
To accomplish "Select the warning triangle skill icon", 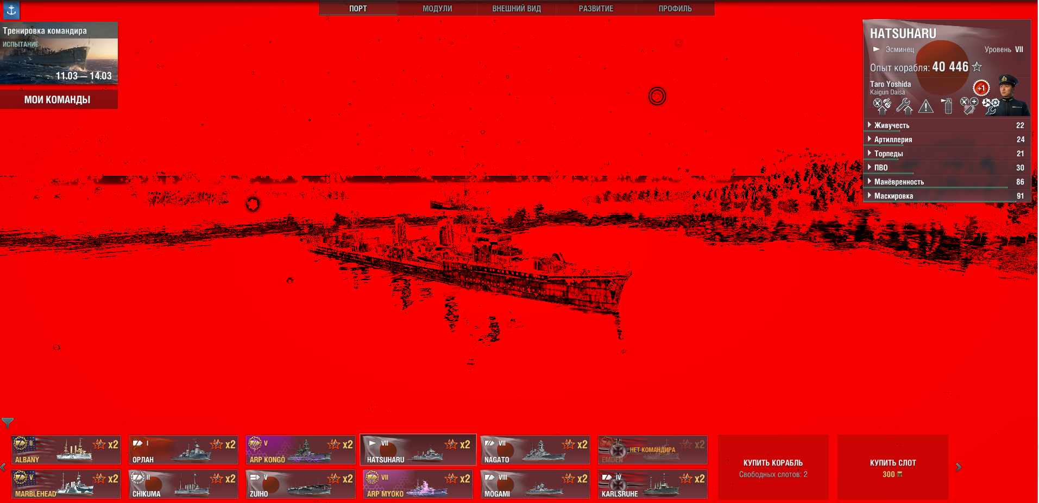I will click(926, 106).
